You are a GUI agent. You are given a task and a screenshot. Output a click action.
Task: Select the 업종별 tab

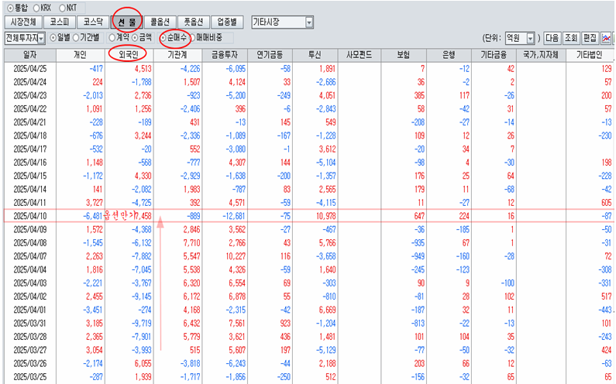[230, 22]
